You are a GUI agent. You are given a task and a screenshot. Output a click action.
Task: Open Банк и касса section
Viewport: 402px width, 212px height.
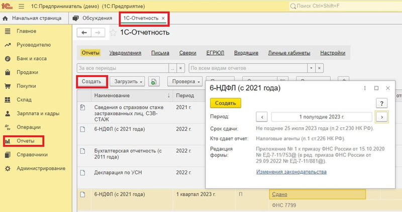click(x=32, y=59)
